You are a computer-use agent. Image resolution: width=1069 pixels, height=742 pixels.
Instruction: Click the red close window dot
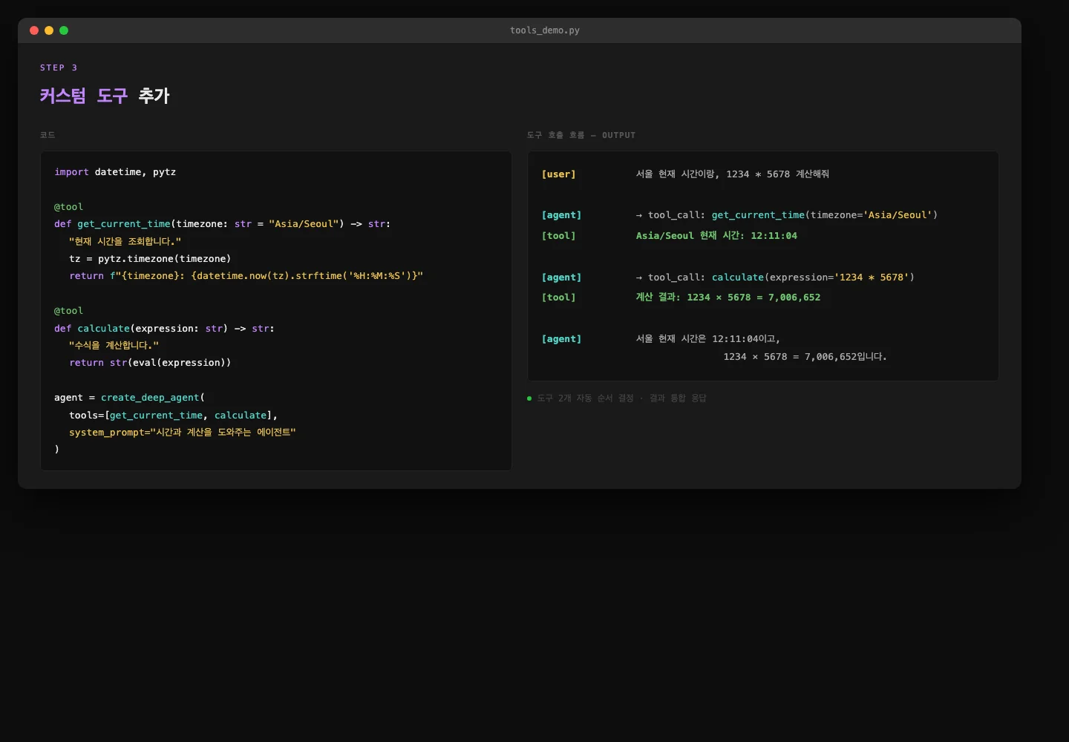34,30
